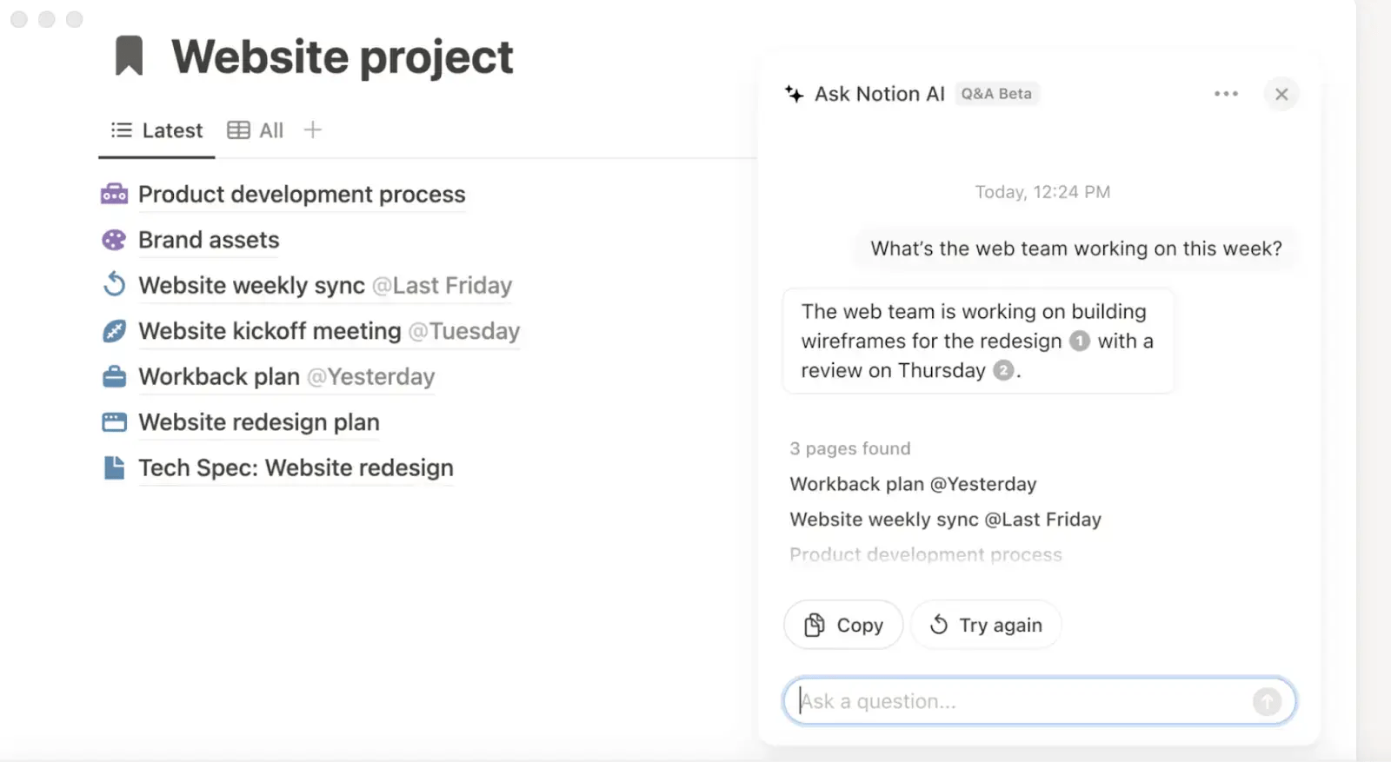Viewport: 1391px width, 762px height.
Task: Open Workback plan source in pages found
Action: 913,484
